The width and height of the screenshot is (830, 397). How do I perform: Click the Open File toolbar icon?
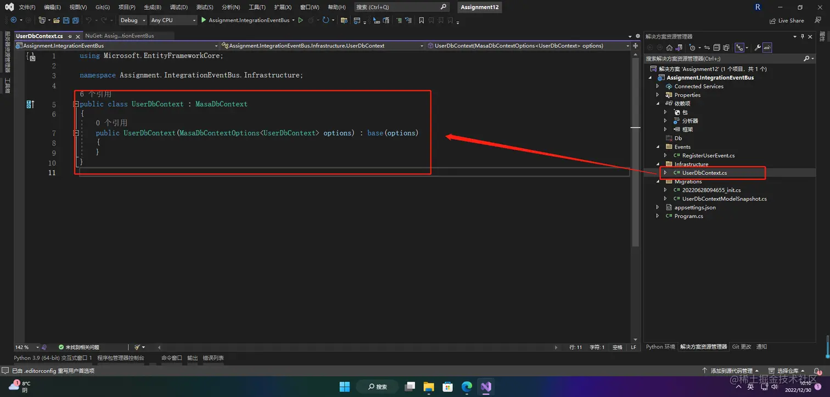click(x=57, y=20)
